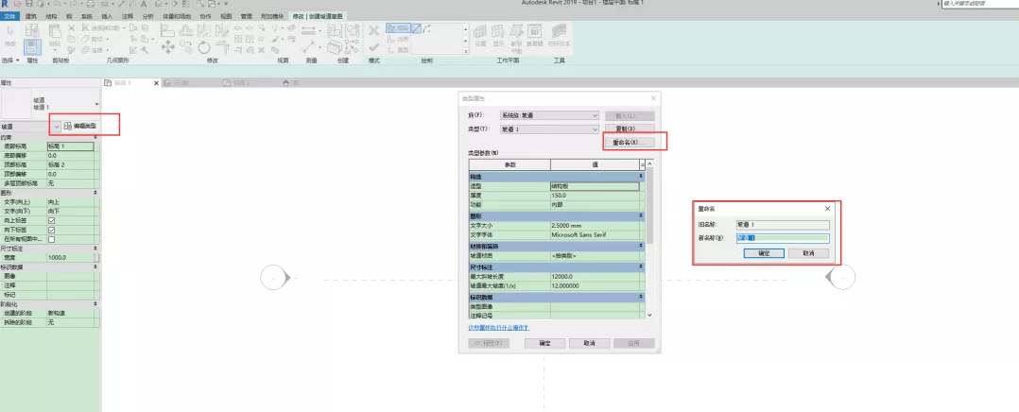Click the keyword search box in the title bar

978,4
